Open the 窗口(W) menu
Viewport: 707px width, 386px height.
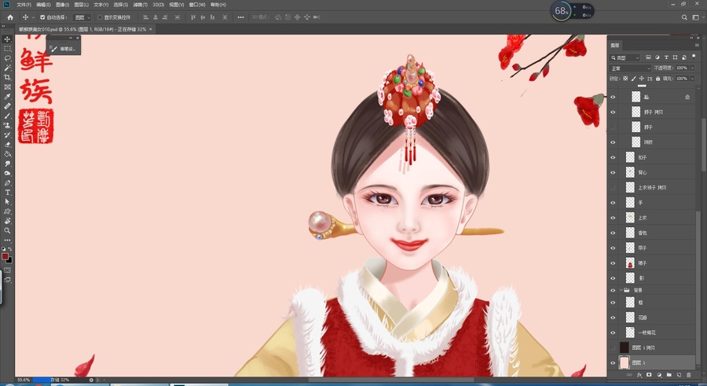click(x=197, y=5)
